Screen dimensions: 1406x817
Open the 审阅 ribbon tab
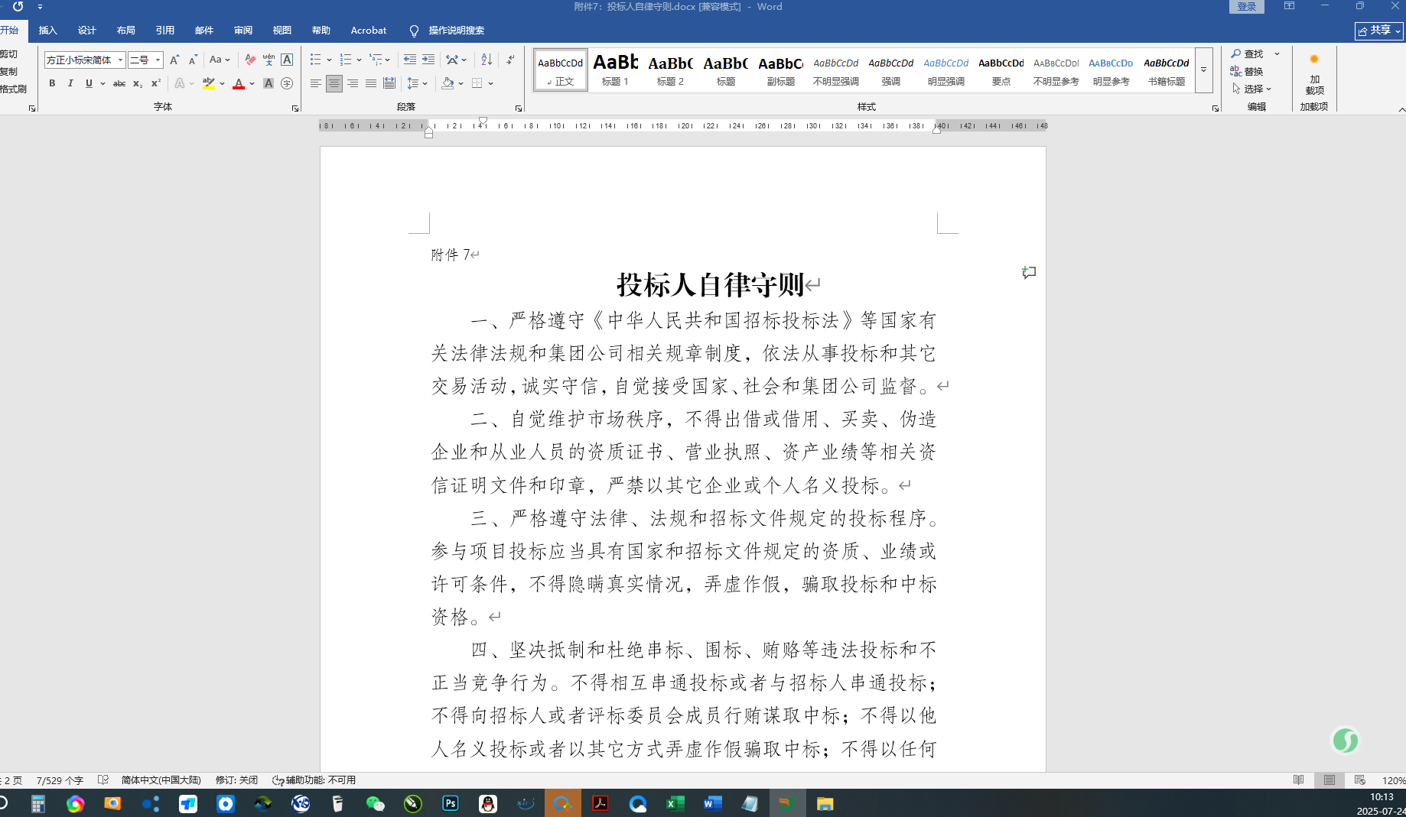click(x=243, y=31)
